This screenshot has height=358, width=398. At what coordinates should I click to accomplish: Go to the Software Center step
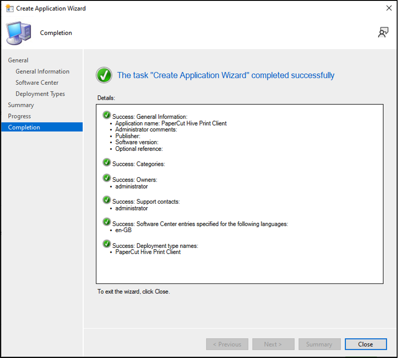pos(37,82)
